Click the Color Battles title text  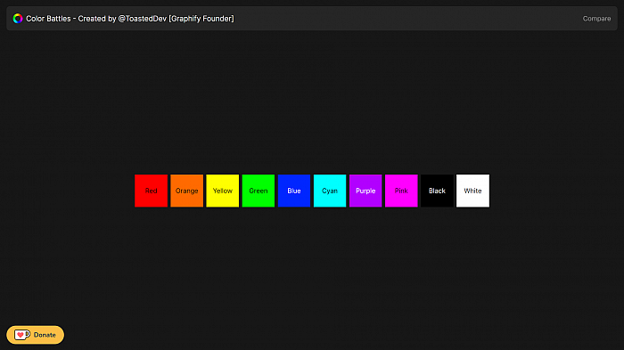tap(48, 19)
